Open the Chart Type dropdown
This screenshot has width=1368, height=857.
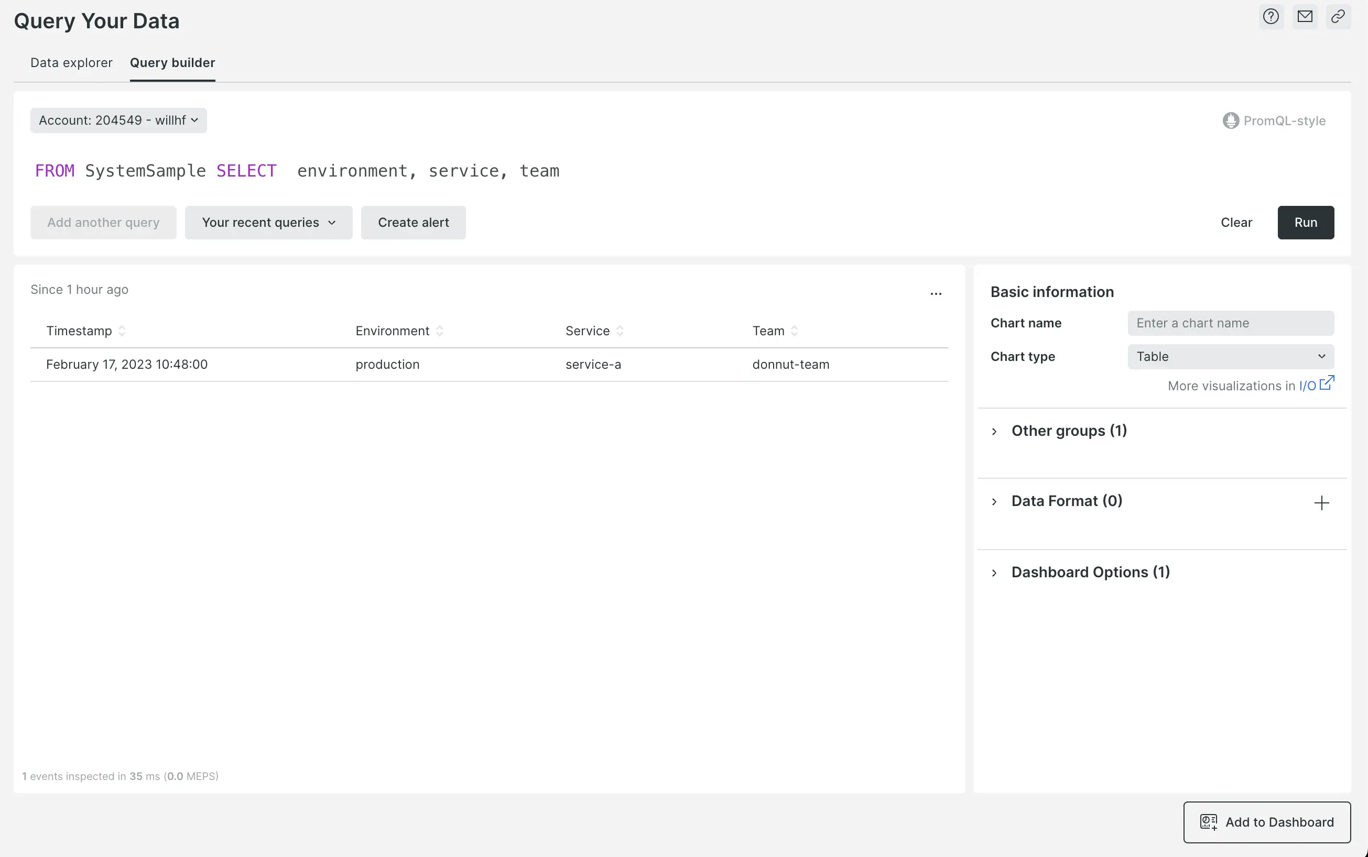1230,356
